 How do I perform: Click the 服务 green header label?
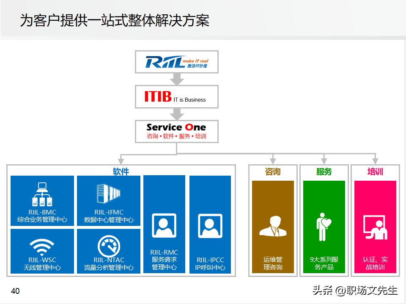click(324, 171)
